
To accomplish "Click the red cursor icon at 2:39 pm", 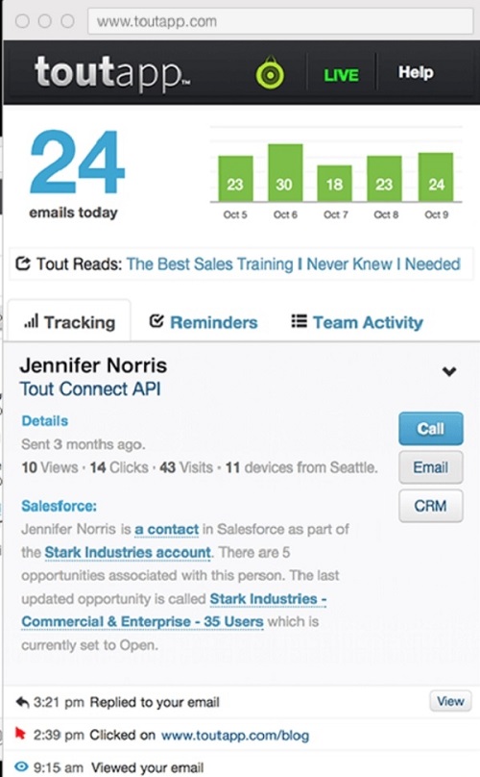I will (x=20, y=733).
